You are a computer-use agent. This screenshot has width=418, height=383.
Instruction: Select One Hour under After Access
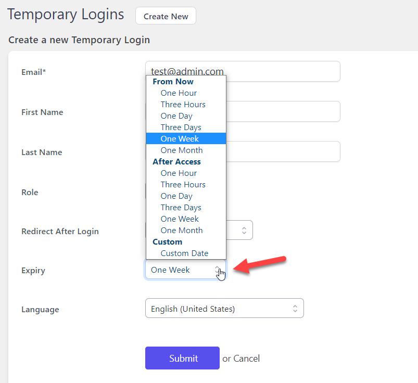pos(186,173)
